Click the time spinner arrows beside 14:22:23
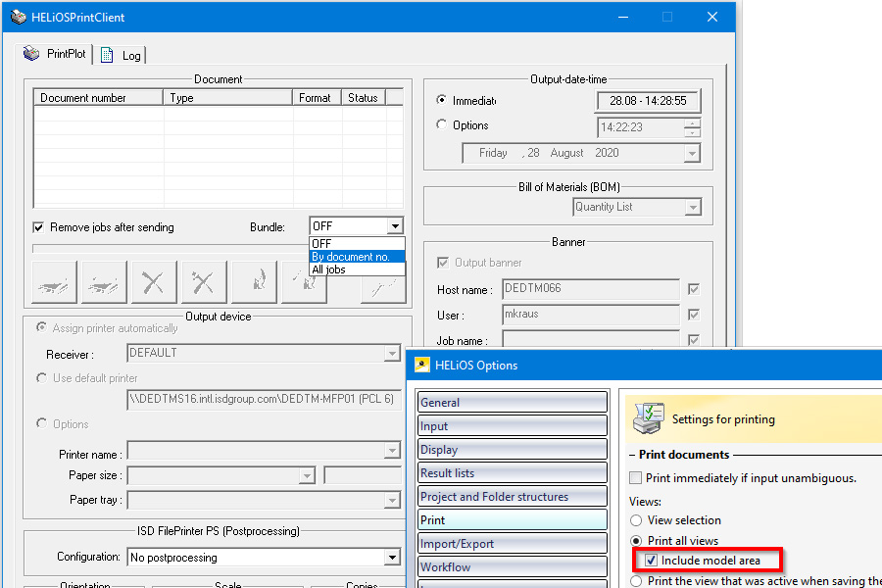 (x=693, y=127)
